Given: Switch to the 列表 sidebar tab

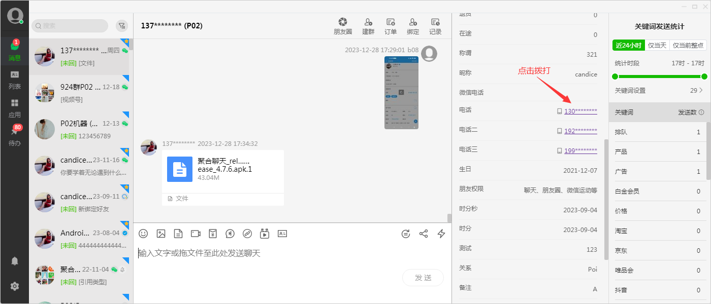Looking at the screenshot, I should 15,80.
